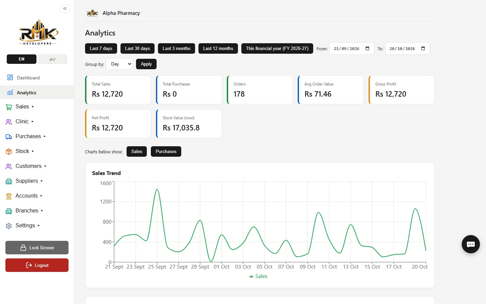Select Last 7 days range
The image size is (486, 304).
[101, 48]
